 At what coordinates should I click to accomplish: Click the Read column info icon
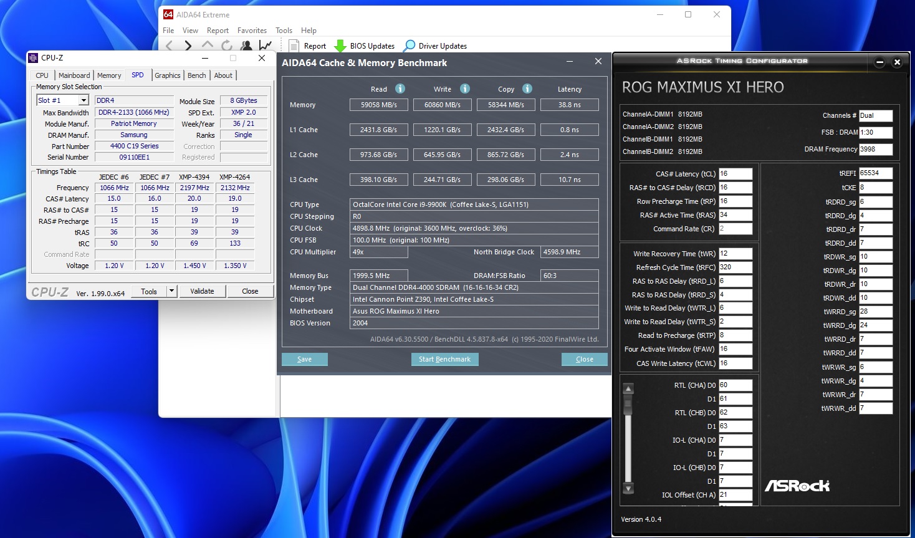coord(400,89)
